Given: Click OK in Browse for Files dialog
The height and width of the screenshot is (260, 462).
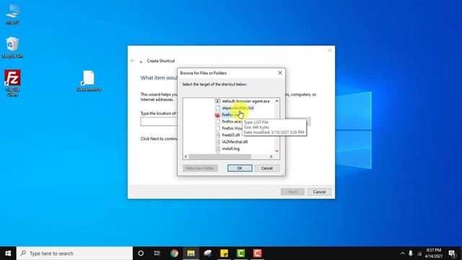Looking at the screenshot, I should 240,168.
